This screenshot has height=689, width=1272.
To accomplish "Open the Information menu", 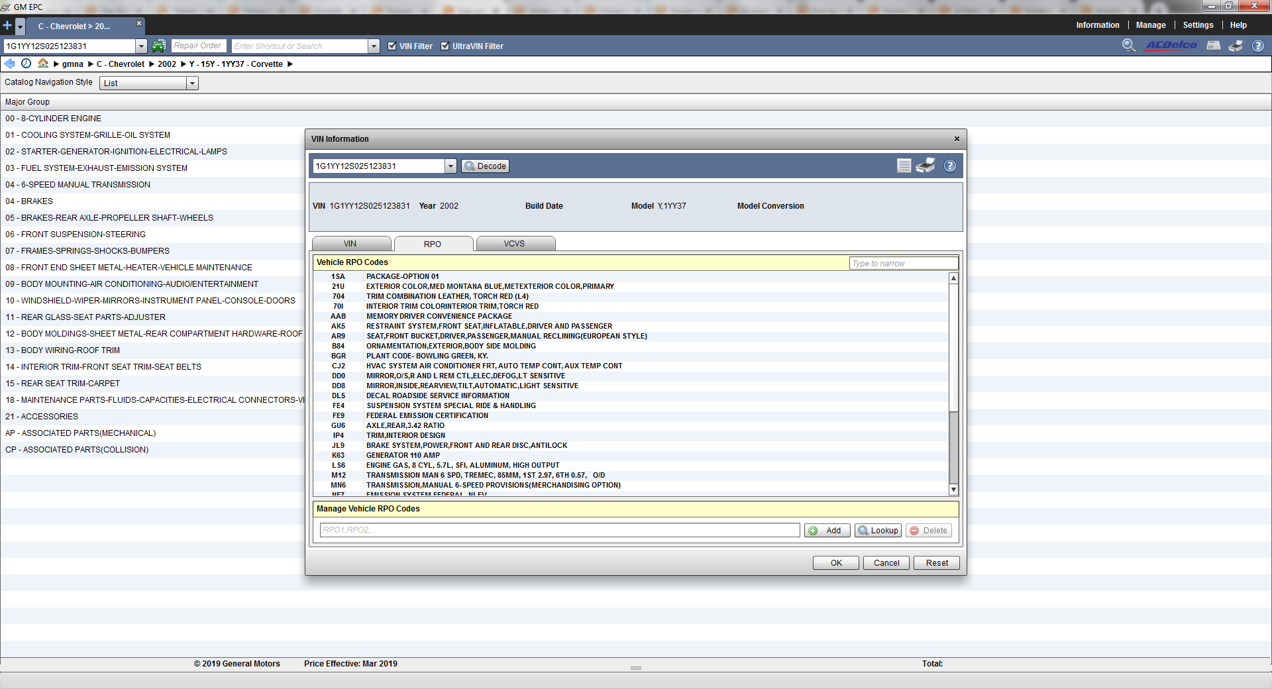I will pyautogui.click(x=1097, y=25).
